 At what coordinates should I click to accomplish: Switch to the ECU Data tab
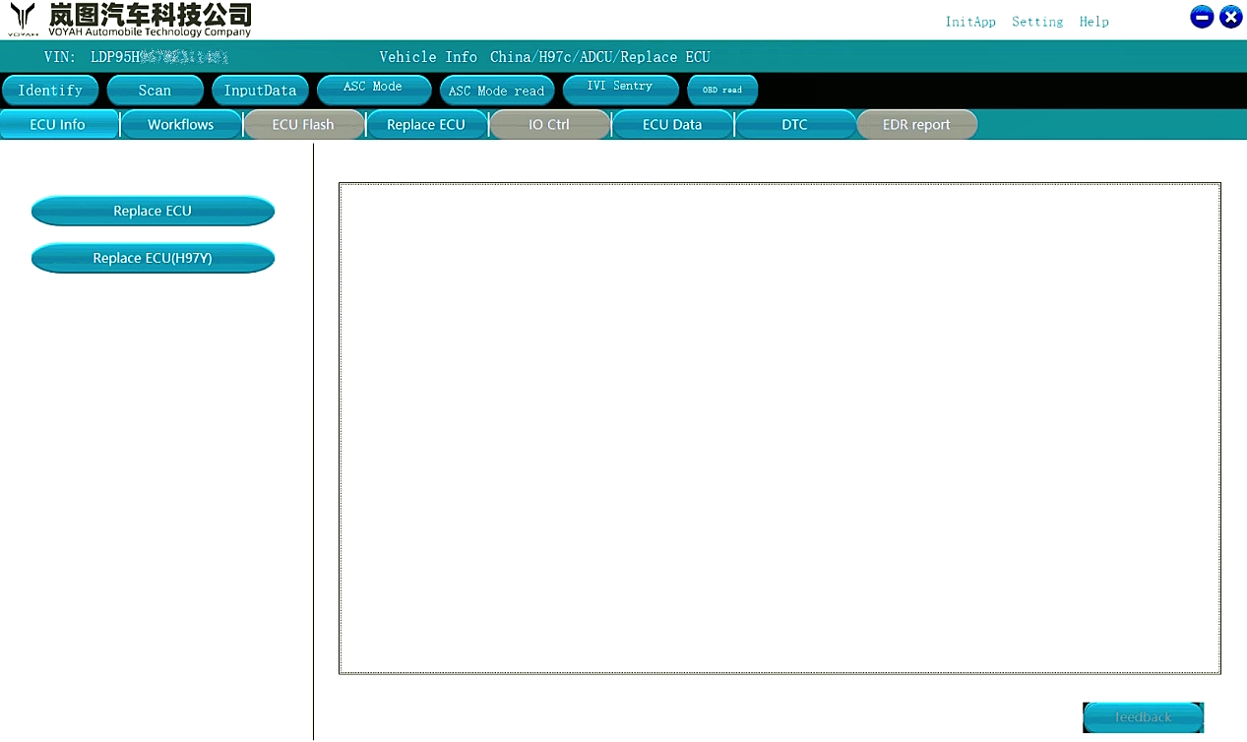click(x=672, y=125)
